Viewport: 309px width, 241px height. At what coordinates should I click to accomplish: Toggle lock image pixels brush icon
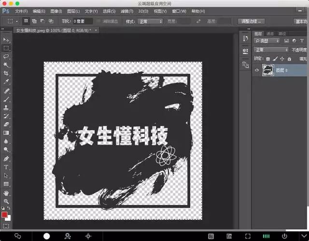pyautogui.click(x=275, y=59)
